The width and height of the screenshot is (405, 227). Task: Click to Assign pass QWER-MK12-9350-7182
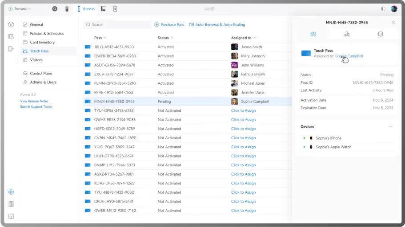click(x=243, y=211)
